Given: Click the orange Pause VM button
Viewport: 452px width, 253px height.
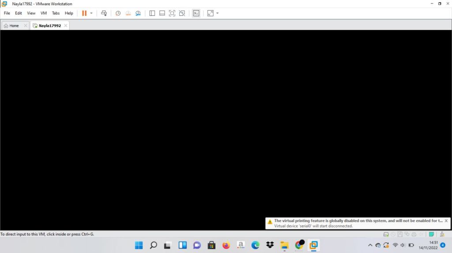Looking at the screenshot, I should pos(84,13).
